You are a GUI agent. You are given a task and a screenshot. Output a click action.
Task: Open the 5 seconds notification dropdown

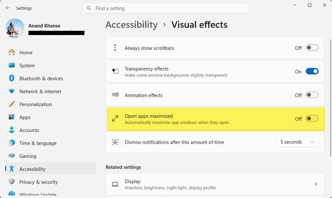(297, 142)
